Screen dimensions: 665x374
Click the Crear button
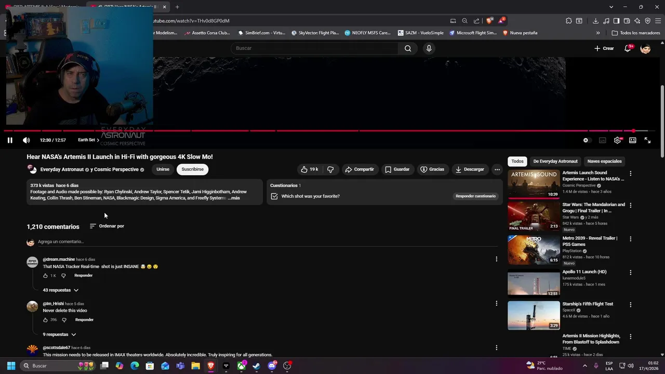(604, 48)
